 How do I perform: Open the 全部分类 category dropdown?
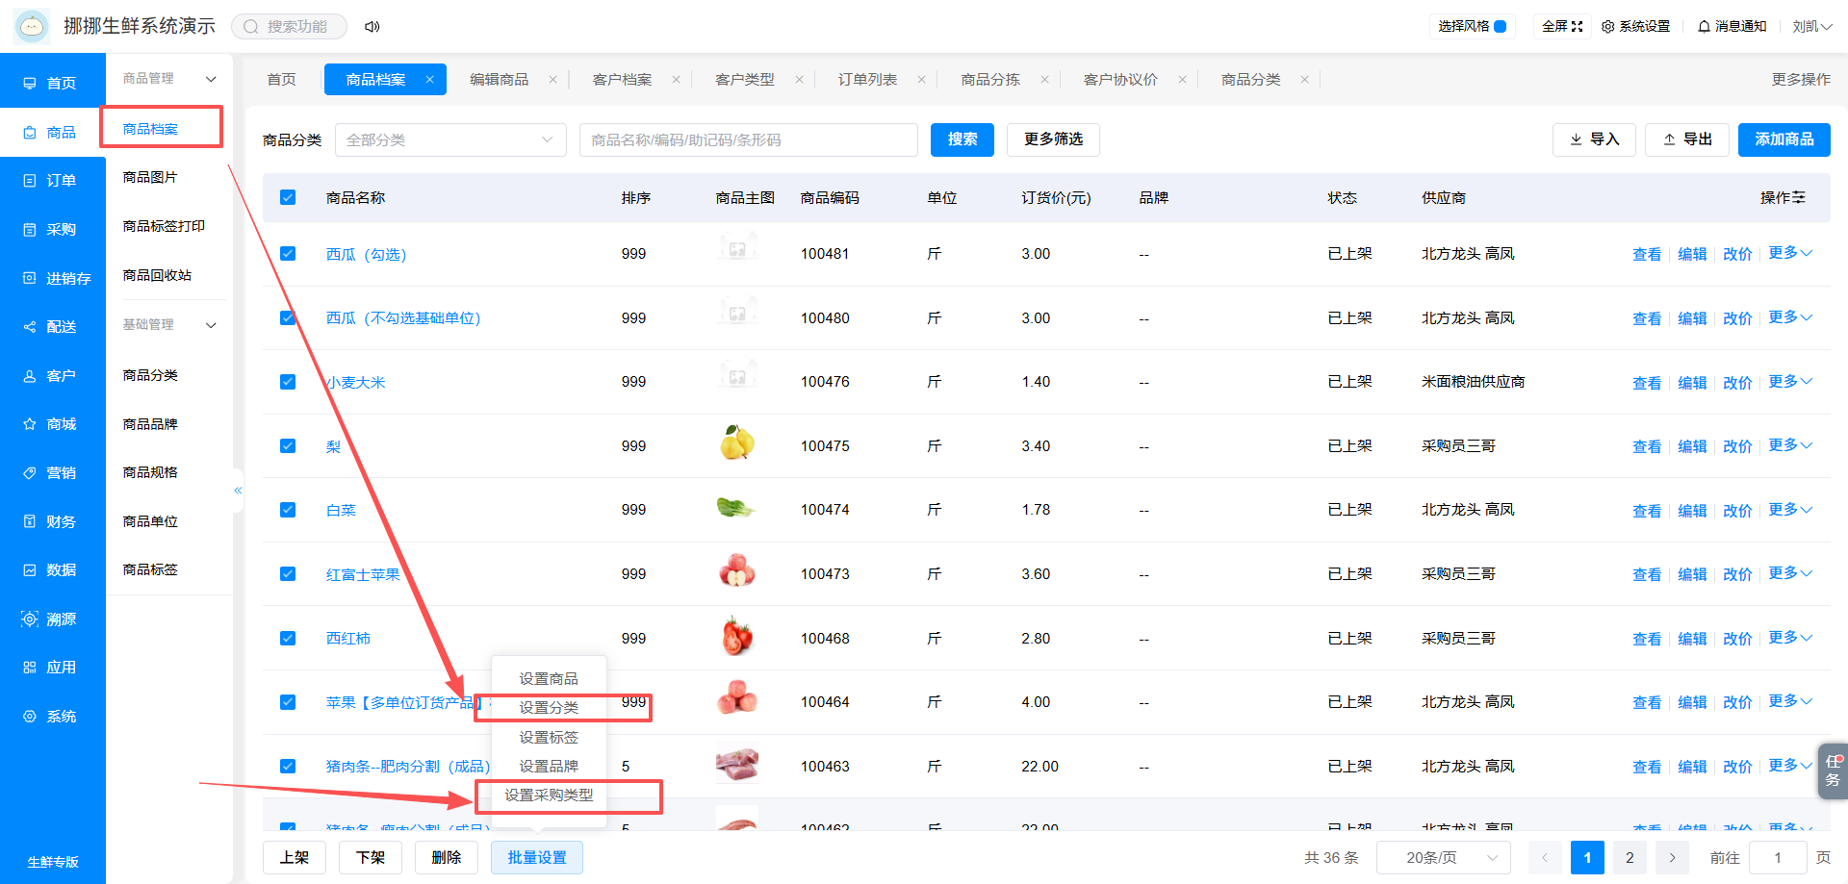pos(450,140)
